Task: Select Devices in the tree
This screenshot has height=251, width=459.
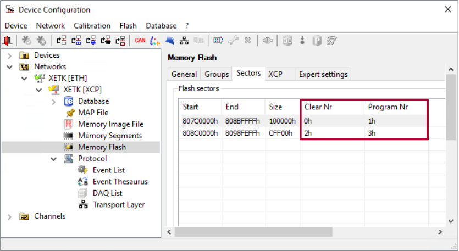Action: tap(47, 55)
